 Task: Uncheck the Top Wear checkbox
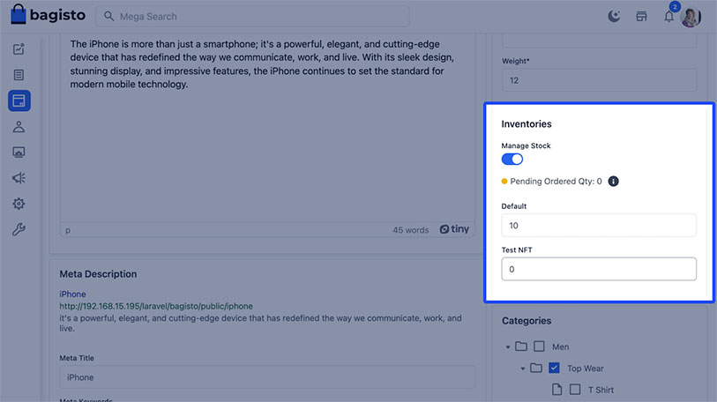[554, 368]
